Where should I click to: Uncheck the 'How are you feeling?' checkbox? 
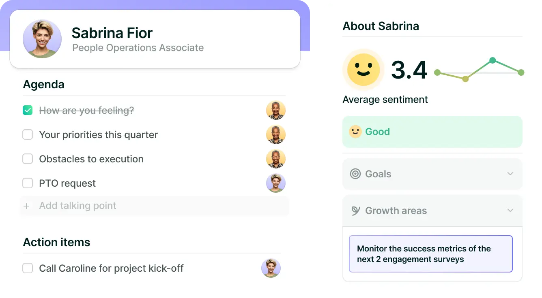(x=28, y=110)
